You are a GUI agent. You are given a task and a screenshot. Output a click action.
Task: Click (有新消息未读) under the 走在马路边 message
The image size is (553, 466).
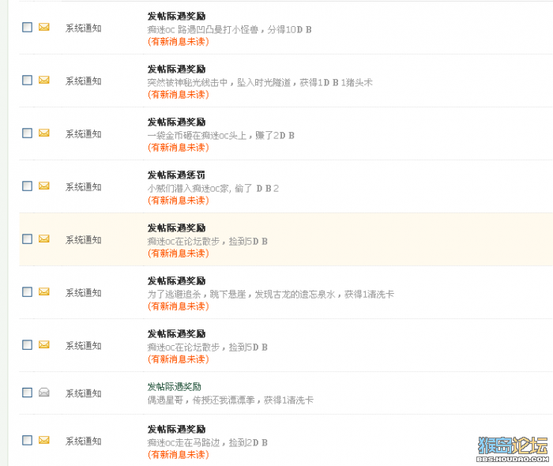tap(178, 454)
